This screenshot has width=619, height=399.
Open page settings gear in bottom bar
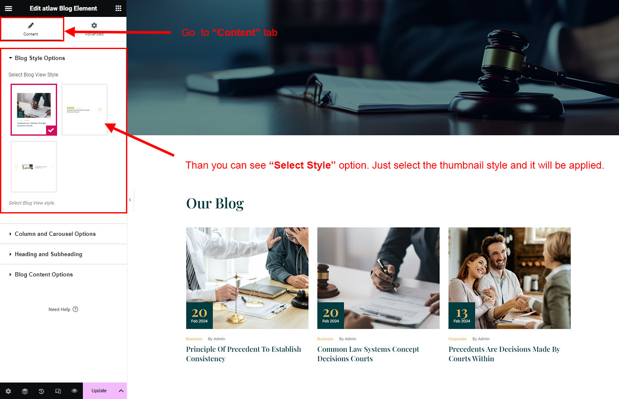[x=8, y=391]
